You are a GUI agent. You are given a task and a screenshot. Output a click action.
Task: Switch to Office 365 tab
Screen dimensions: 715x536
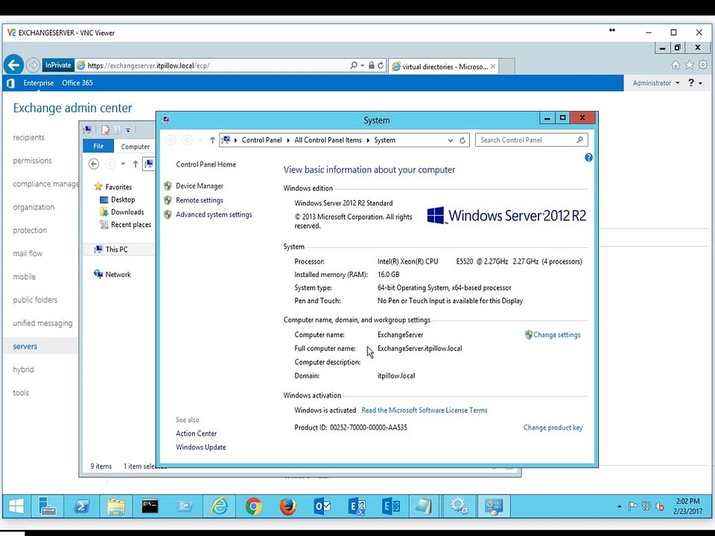(77, 83)
